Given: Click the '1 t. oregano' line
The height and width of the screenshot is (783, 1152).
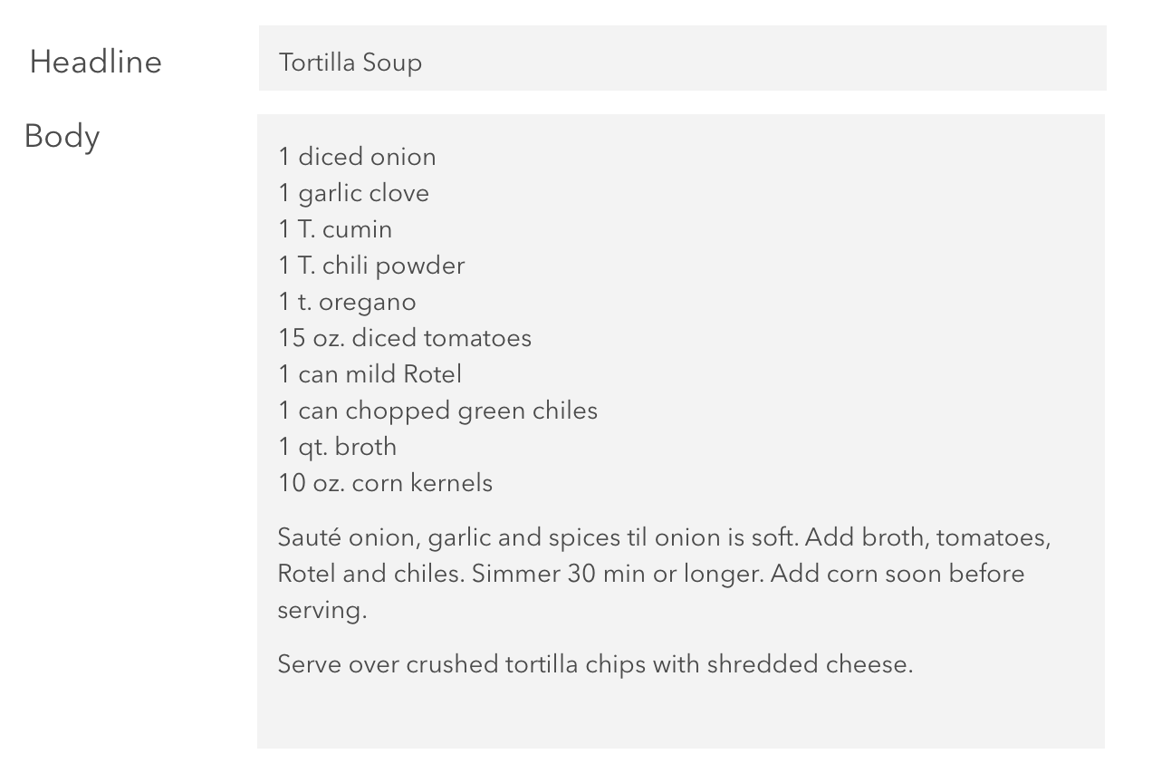Looking at the screenshot, I should [347, 302].
